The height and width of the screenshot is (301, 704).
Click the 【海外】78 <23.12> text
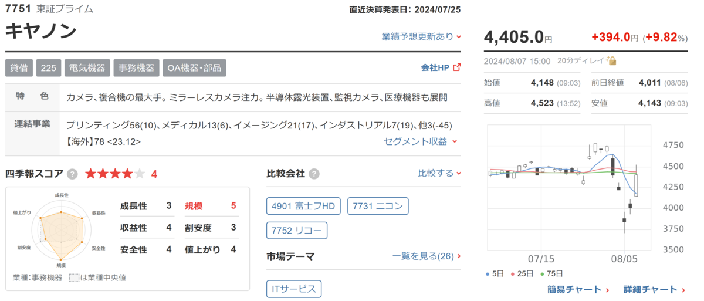103,141
